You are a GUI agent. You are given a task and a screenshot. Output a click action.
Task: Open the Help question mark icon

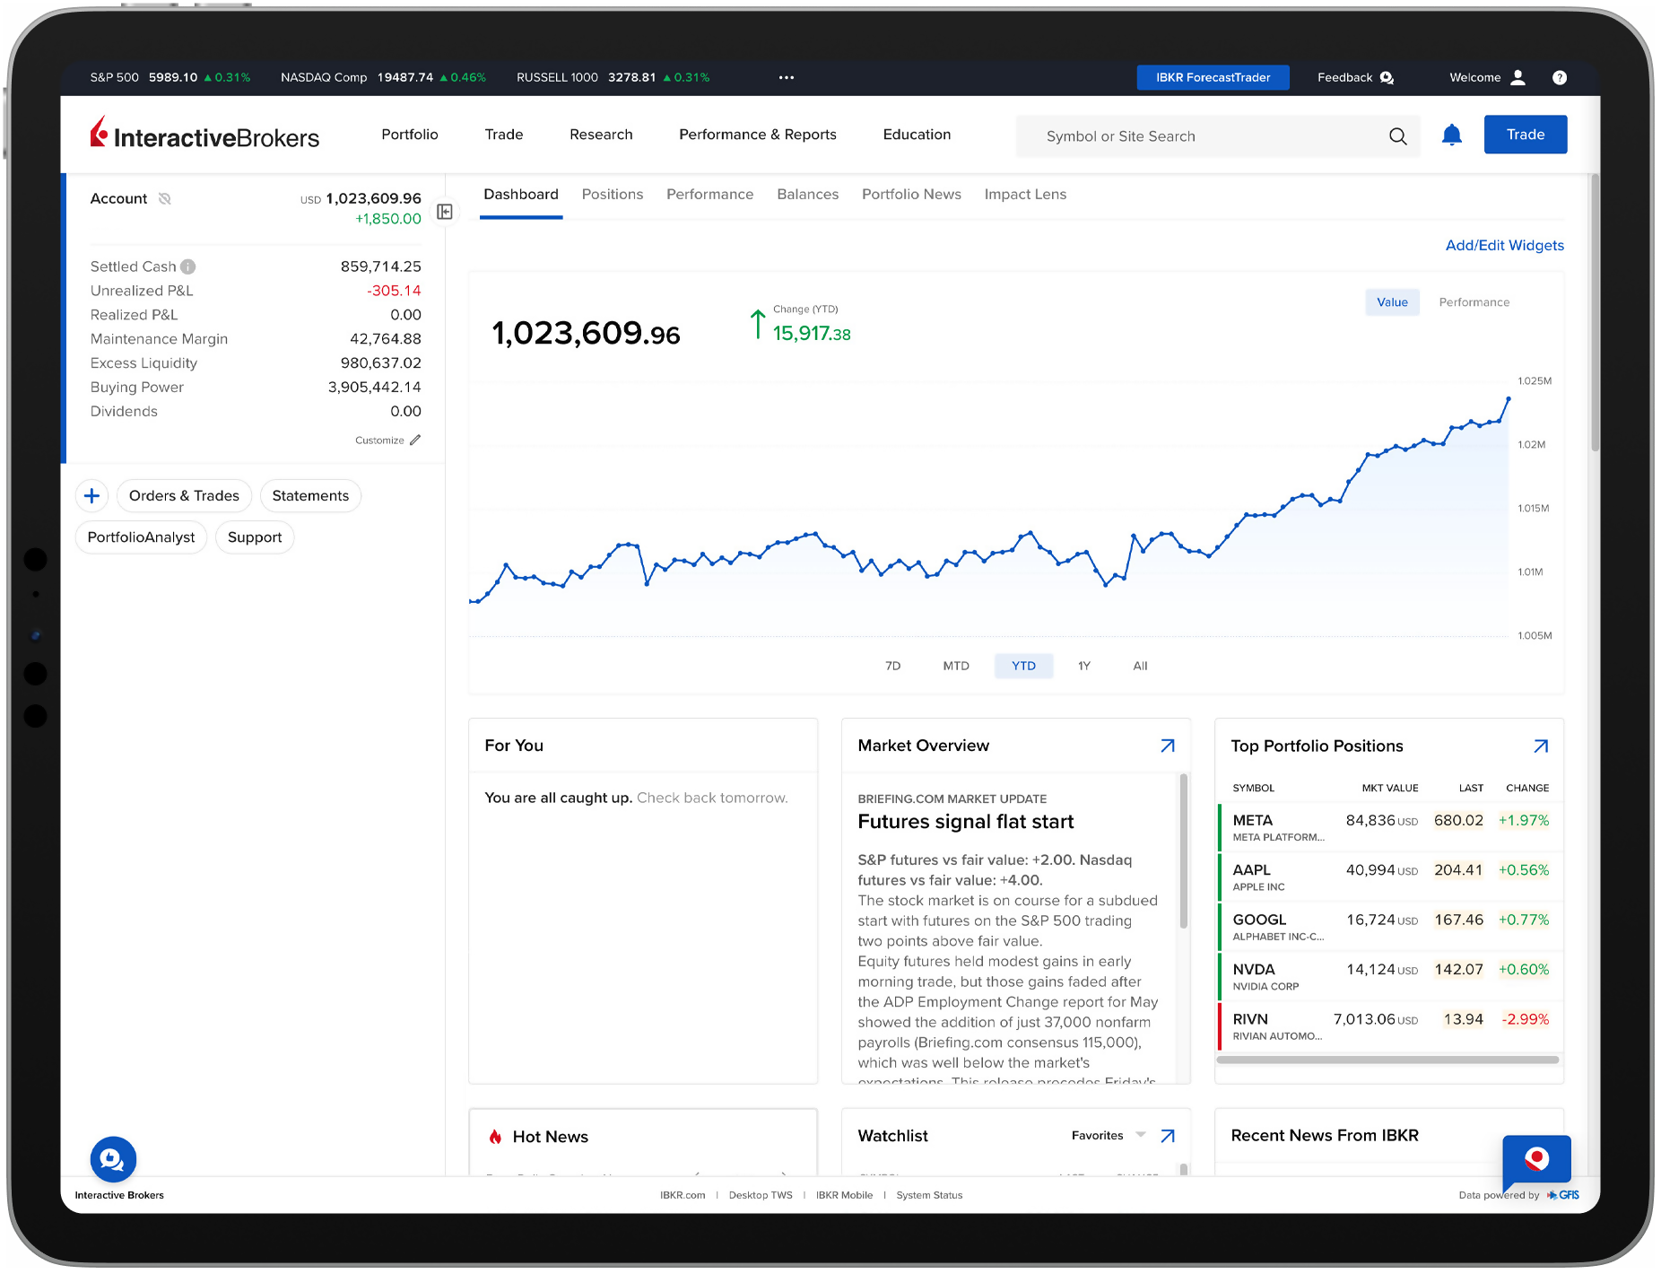[1560, 77]
